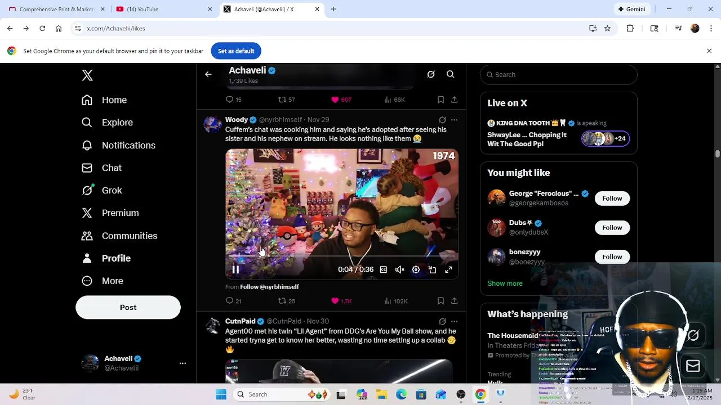Unmute the video audio
721x405 pixels.
[x=399, y=270]
